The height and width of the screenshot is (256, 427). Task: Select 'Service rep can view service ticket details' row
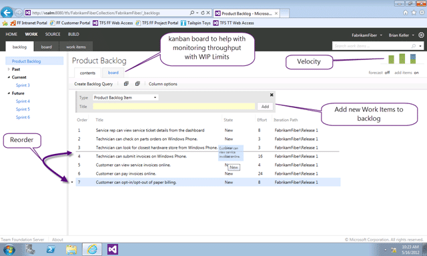[208, 130]
